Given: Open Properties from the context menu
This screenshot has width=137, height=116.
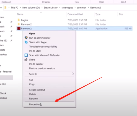Looking at the screenshot, I should click(x=49, y=104).
